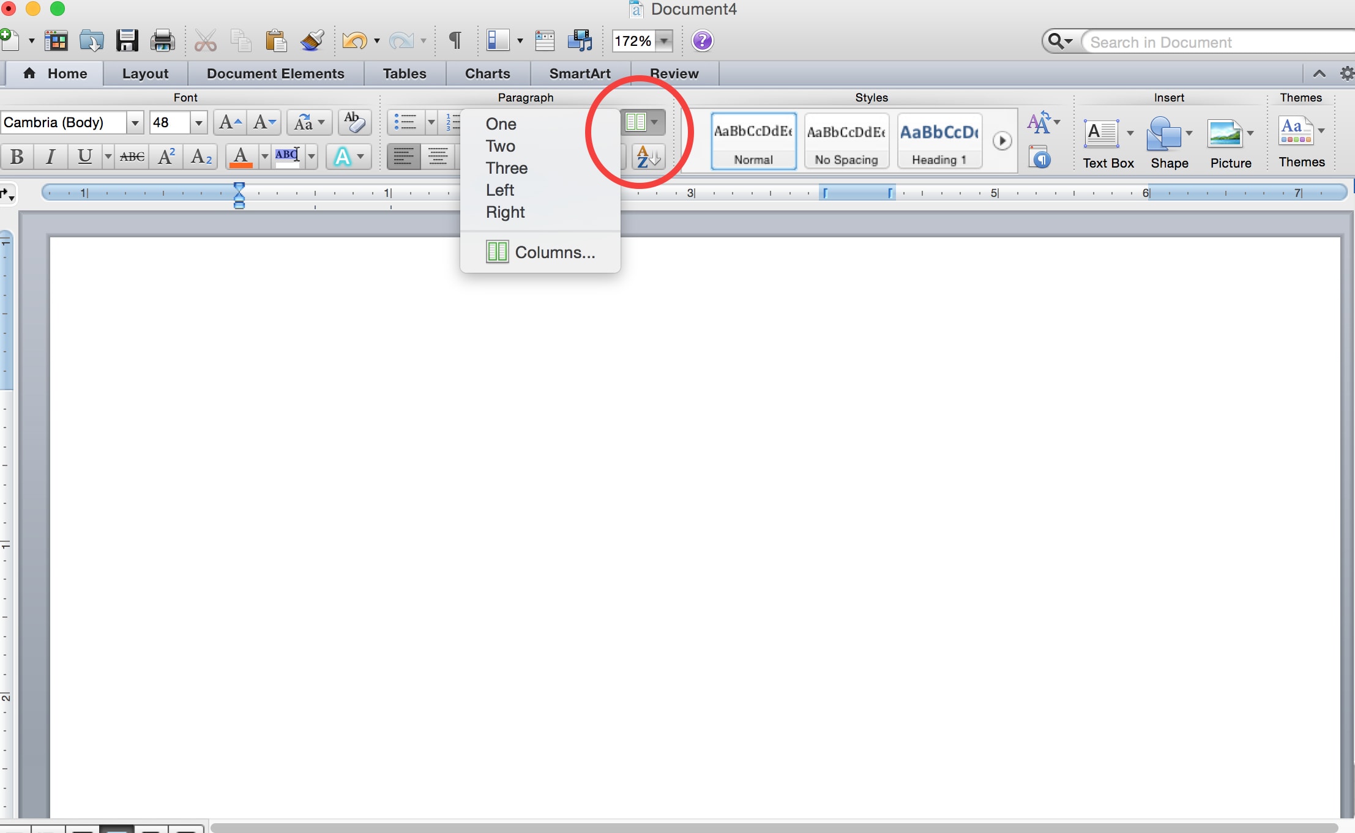
Task: Expand the zoom percentage dropdown
Action: (664, 41)
